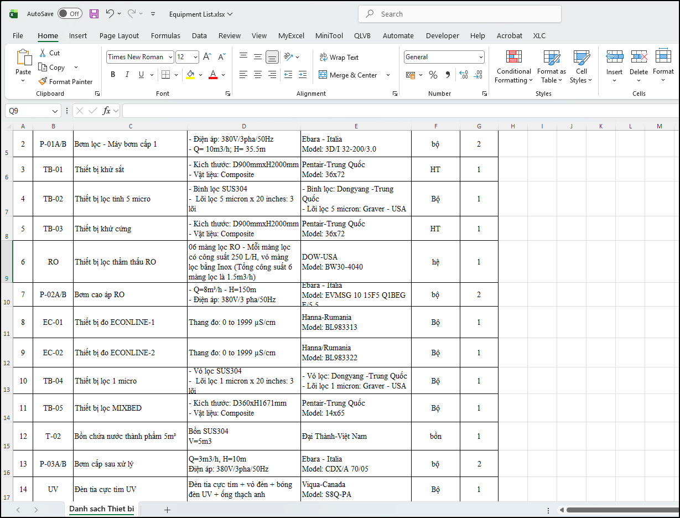Apply bottom align to cells
The width and height of the screenshot is (680, 518).
(x=272, y=57)
